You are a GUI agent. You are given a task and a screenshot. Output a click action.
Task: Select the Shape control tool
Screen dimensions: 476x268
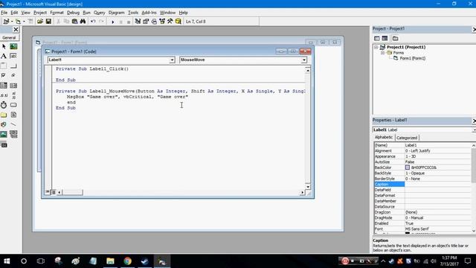click(4, 124)
